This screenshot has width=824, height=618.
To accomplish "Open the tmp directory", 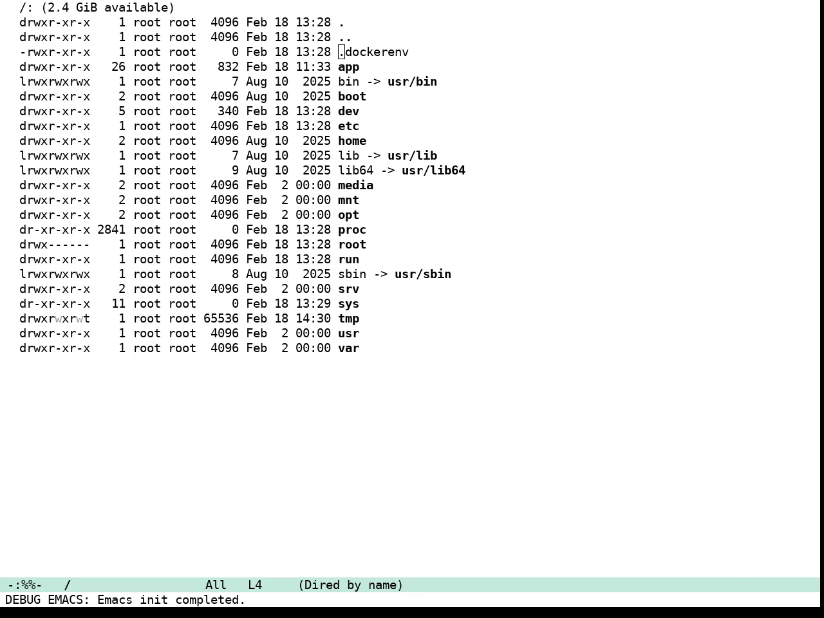I will pos(348,319).
